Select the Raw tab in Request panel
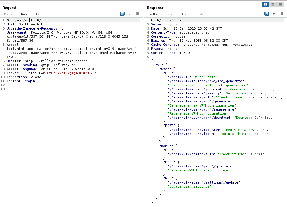 point(24,14)
